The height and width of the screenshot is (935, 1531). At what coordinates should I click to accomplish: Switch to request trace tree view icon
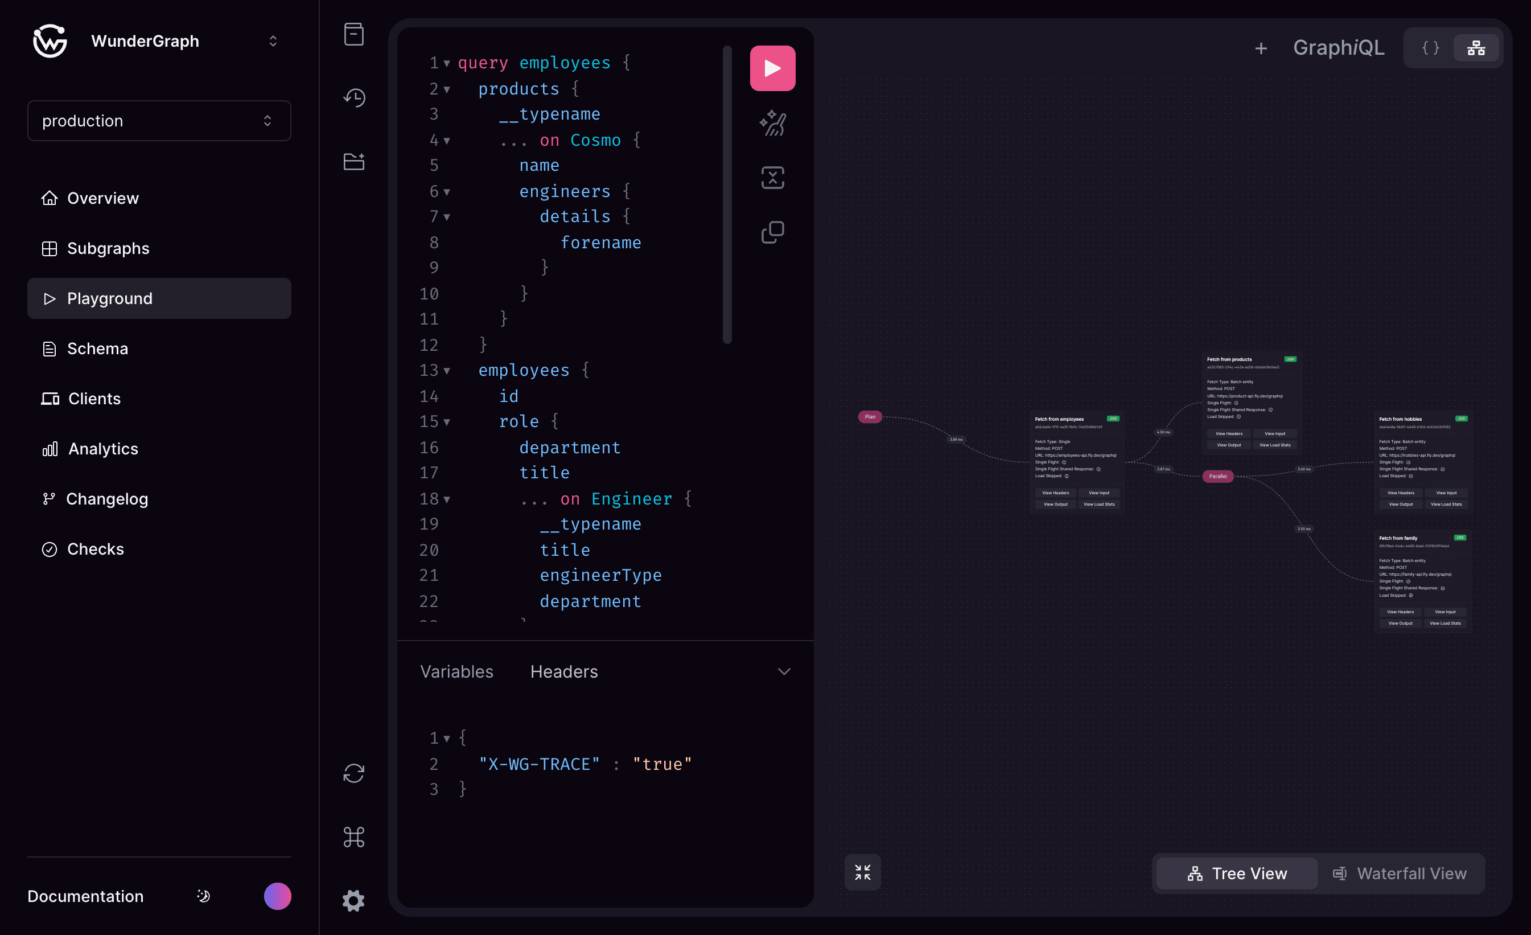click(x=1476, y=48)
